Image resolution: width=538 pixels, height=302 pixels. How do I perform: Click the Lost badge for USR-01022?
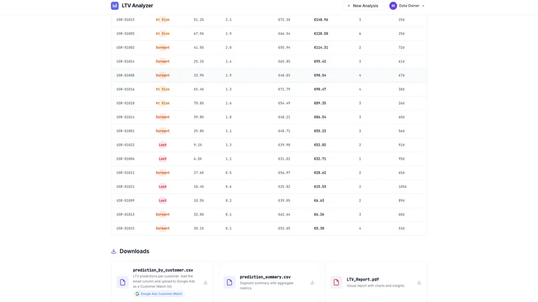[x=163, y=145]
